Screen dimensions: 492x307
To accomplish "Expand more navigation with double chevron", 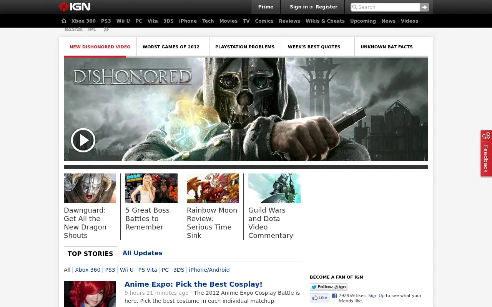I will [106, 30].
